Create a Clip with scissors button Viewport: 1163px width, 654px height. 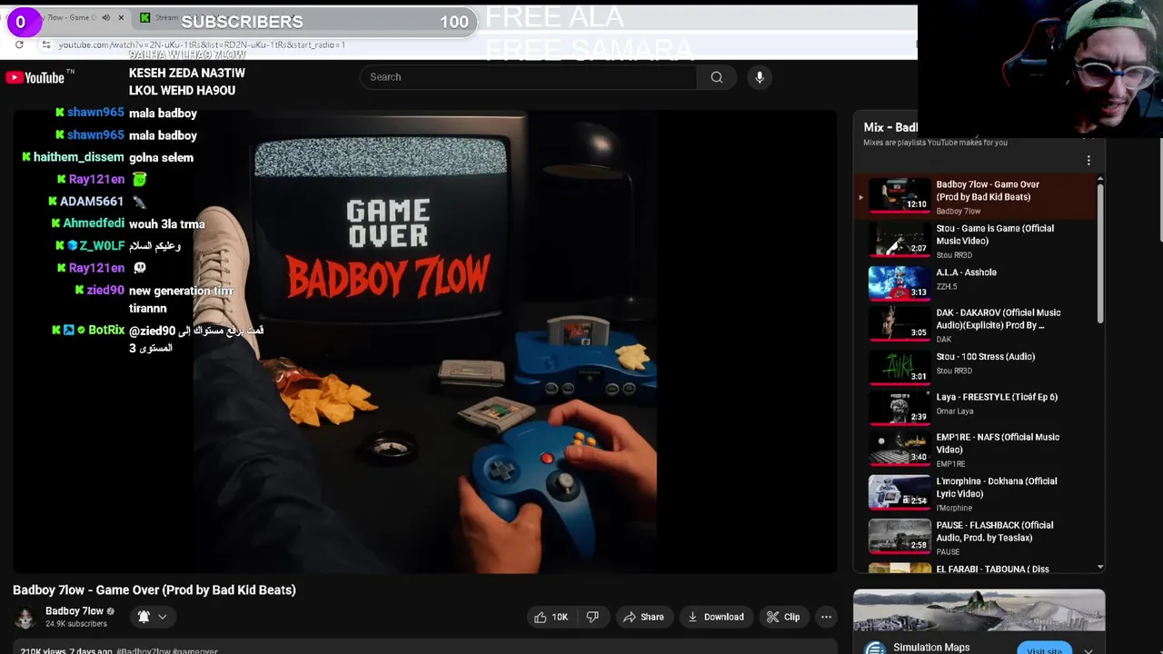pos(782,617)
